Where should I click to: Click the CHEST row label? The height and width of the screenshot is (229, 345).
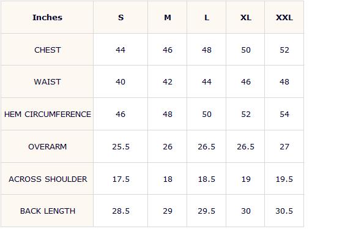click(x=47, y=50)
